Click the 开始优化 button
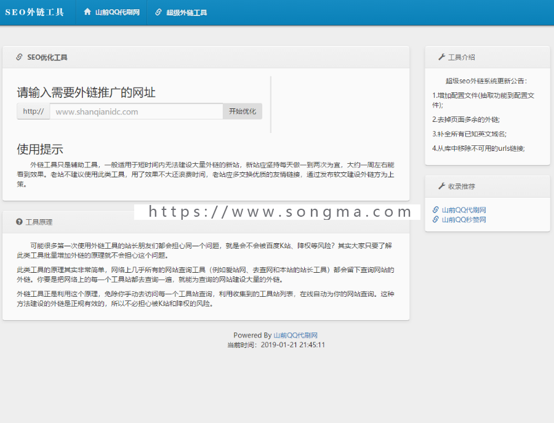This screenshot has width=554, height=423. coord(243,111)
